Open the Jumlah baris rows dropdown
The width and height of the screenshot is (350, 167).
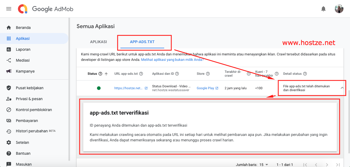[264, 165]
